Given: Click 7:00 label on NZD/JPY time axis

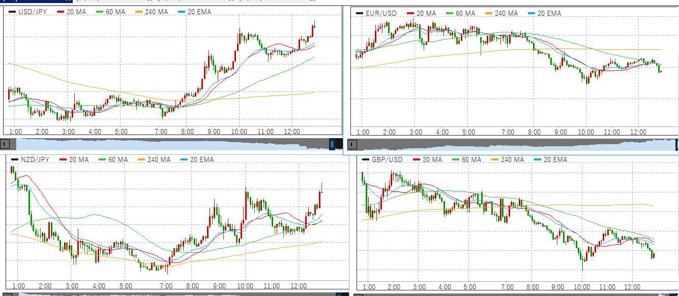Looking at the screenshot, I should click(166, 286).
